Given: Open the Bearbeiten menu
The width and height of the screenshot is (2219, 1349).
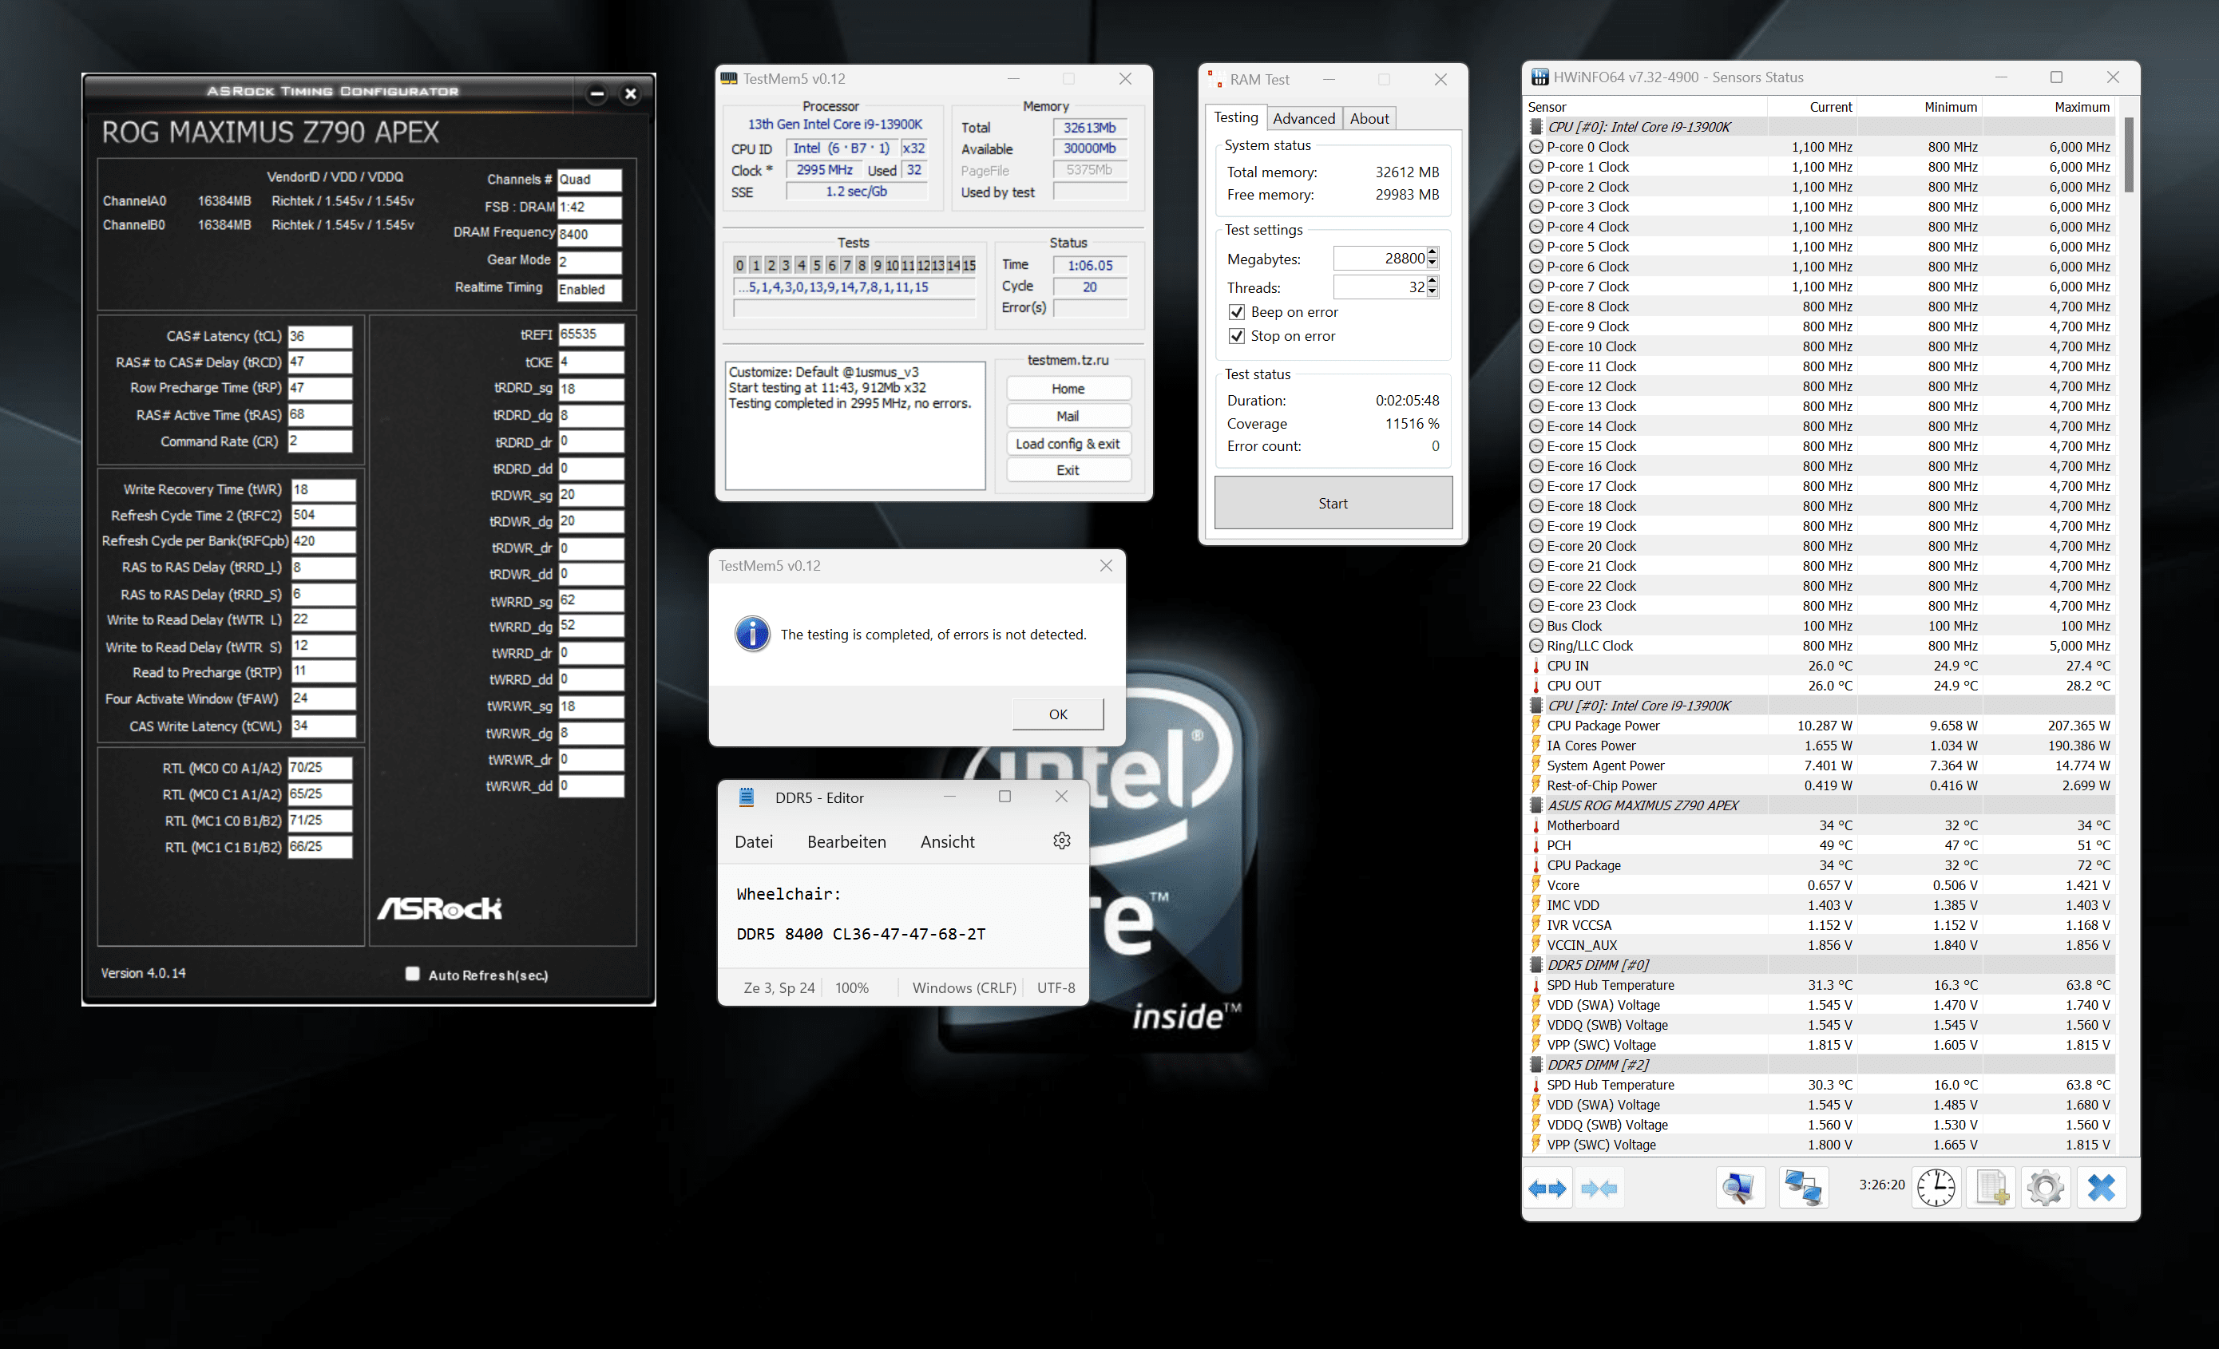Looking at the screenshot, I should click(x=846, y=842).
